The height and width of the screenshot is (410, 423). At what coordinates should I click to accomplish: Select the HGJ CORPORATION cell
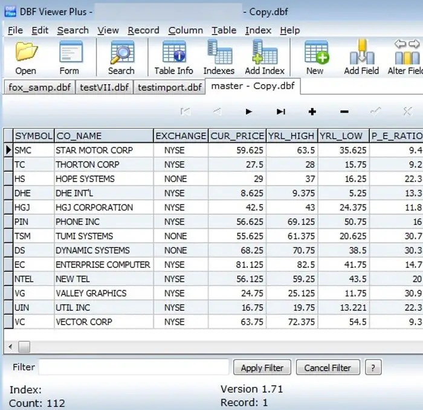coord(104,207)
